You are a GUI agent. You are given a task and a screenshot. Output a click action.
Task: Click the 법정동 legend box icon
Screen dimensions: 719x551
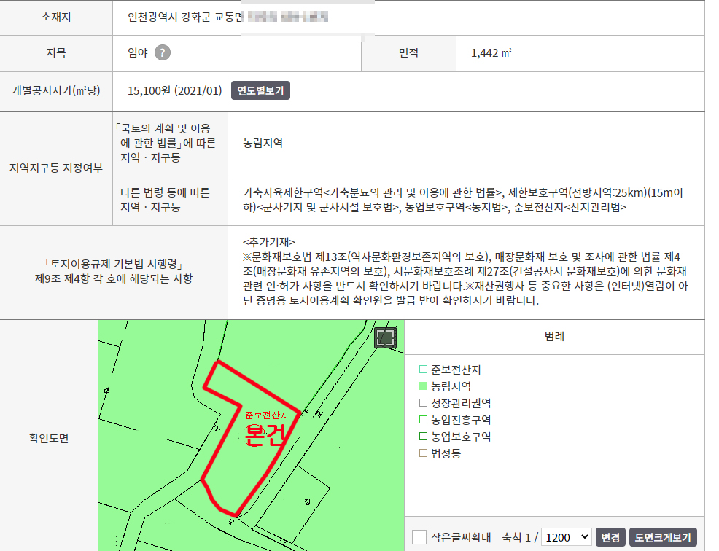(x=423, y=453)
